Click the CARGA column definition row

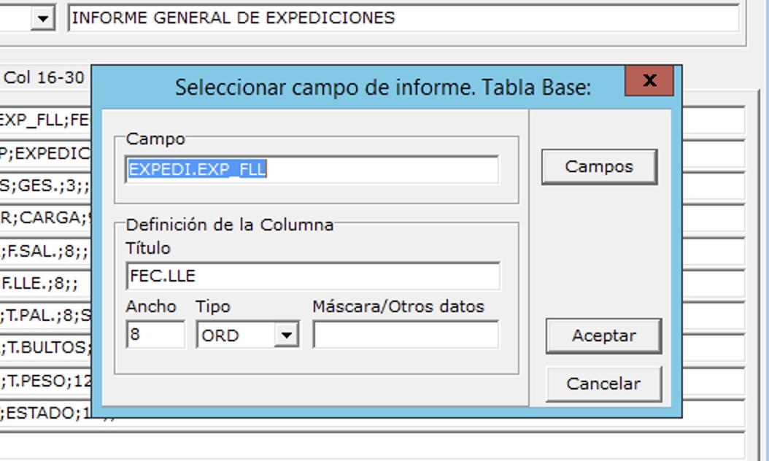click(x=45, y=217)
